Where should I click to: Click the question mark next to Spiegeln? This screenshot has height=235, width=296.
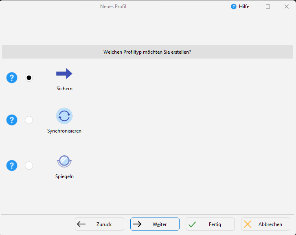[x=12, y=165]
